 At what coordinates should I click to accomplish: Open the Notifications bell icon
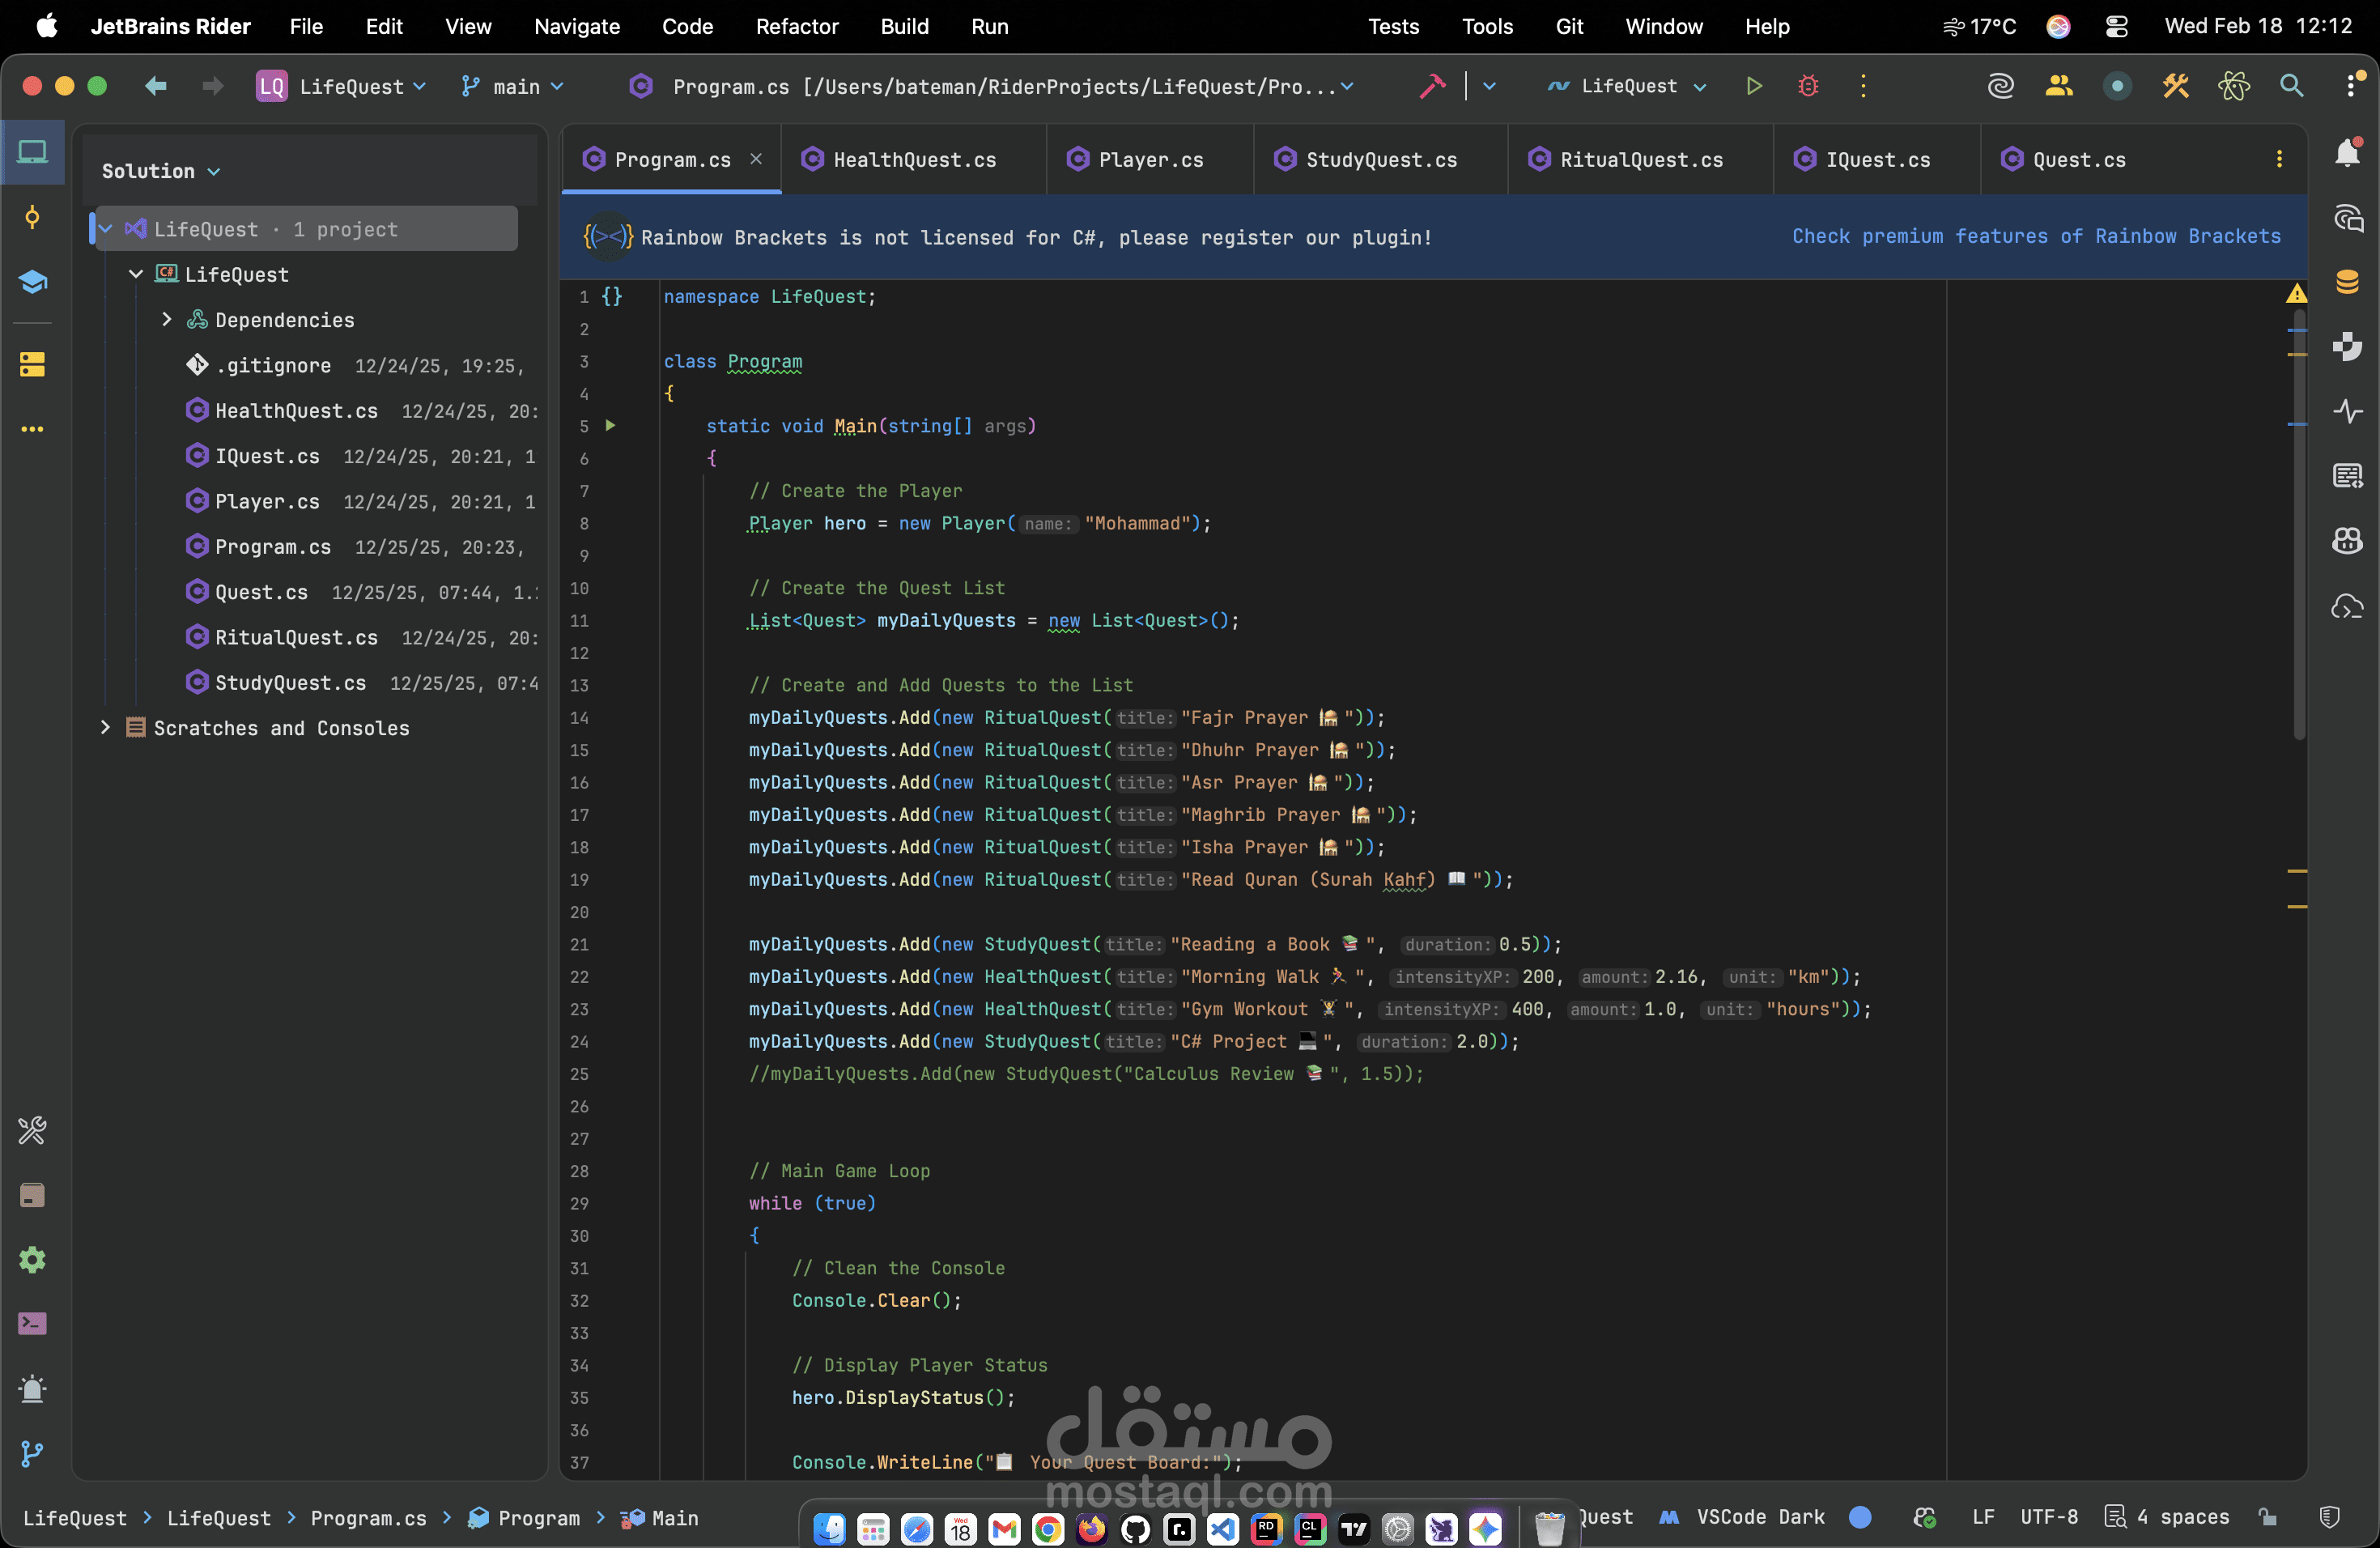(x=2348, y=153)
